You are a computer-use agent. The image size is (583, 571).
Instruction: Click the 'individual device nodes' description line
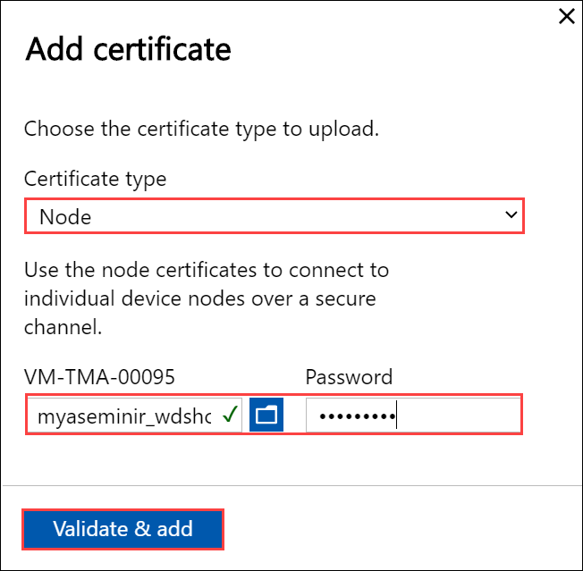coord(199,298)
